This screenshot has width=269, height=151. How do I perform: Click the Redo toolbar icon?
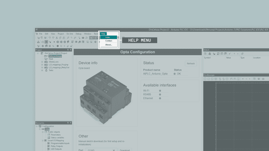coord(53,38)
